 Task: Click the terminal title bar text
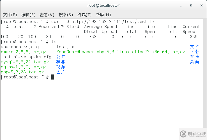pyautogui.click(x=104, y=5)
